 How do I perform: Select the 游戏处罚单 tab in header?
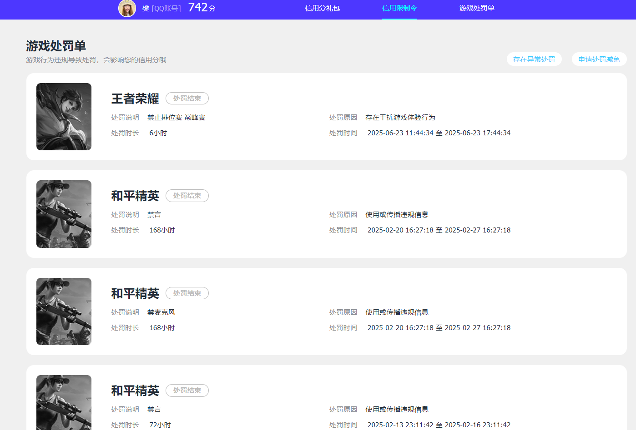coord(477,8)
